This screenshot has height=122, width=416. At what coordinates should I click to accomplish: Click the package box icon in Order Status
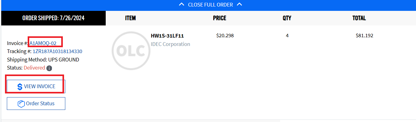click(21, 104)
